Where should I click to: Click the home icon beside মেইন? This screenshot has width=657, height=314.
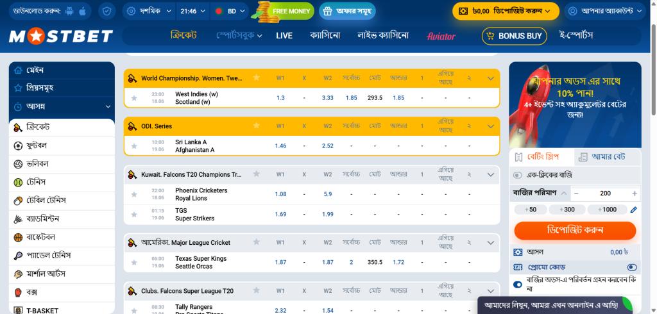tap(18, 70)
